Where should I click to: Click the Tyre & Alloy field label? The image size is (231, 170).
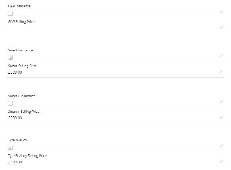pyautogui.click(x=17, y=140)
